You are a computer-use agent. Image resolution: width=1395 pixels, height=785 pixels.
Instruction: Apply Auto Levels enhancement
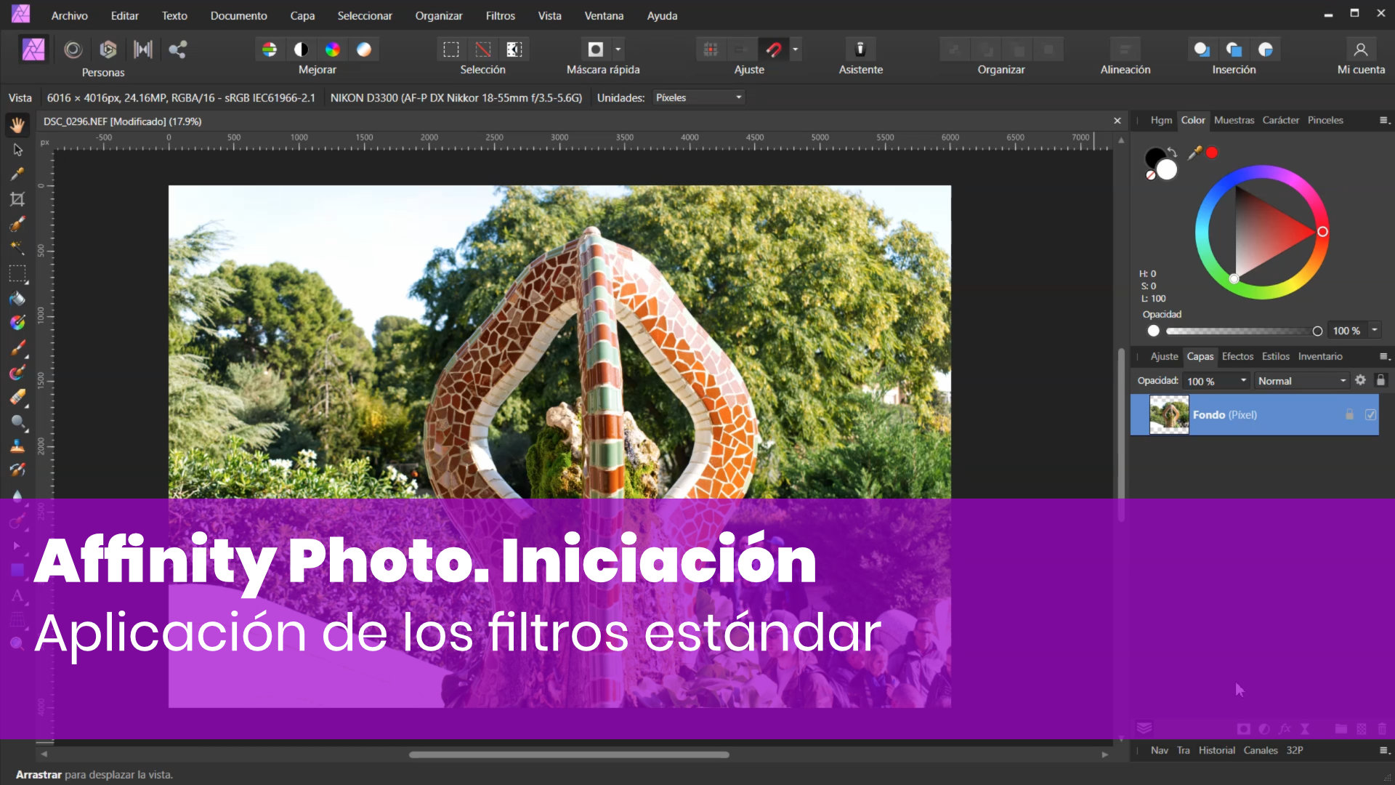270,49
